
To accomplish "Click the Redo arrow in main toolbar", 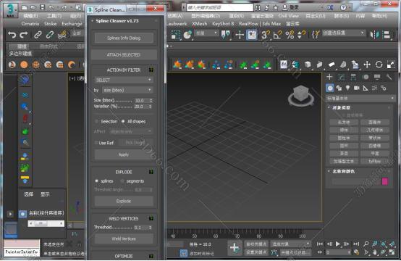I will coord(24,35).
